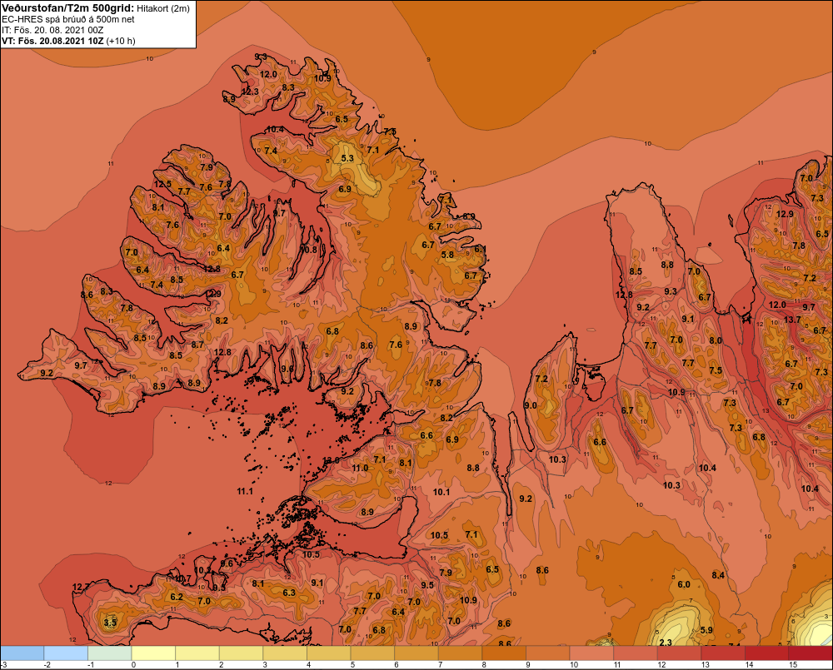
Task: Pick the legend swatch between 4 and 5
Action: tap(329, 653)
